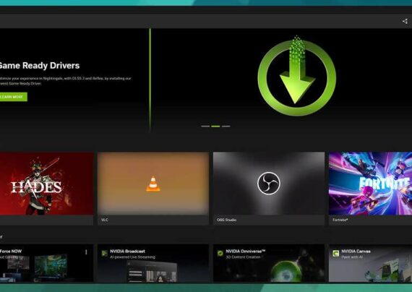Click the VLC cone icon
The image size is (412, 292).
[153, 184]
